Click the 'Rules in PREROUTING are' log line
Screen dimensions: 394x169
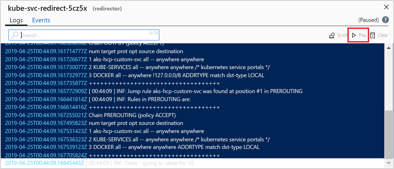[x=140, y=99]
